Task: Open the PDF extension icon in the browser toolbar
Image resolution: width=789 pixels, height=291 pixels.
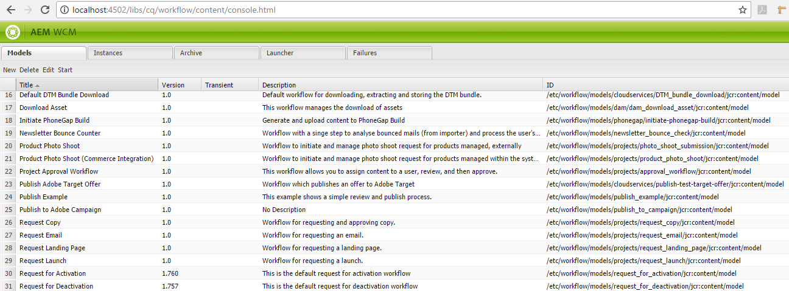Action: (x=762, y=10)
